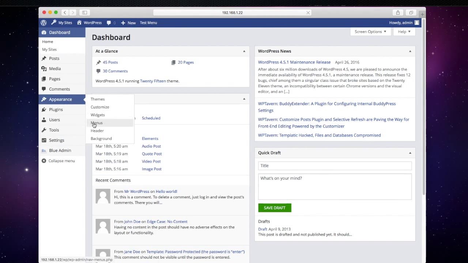This screenshot has height=263, width=468.
Task: Open the 45 Posts link
Action: [x=110, y=62]
